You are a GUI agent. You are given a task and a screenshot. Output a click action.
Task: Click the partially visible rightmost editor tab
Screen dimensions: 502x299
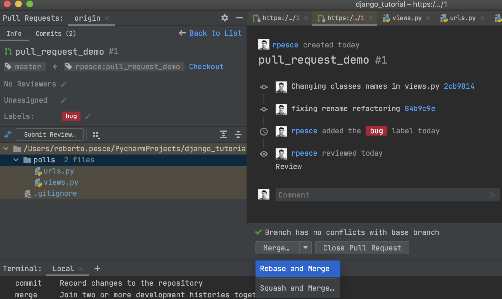tap(498, 18)
